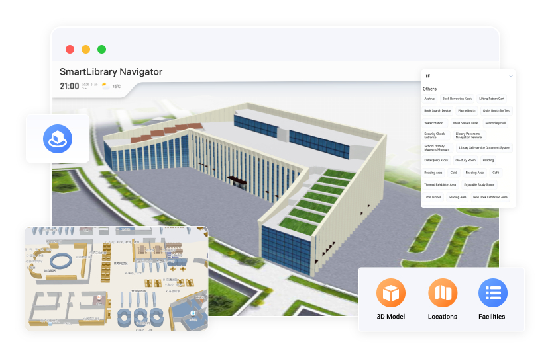Click the 21:00 clock display
The image size is (550, 357).
tap(70, 86)
